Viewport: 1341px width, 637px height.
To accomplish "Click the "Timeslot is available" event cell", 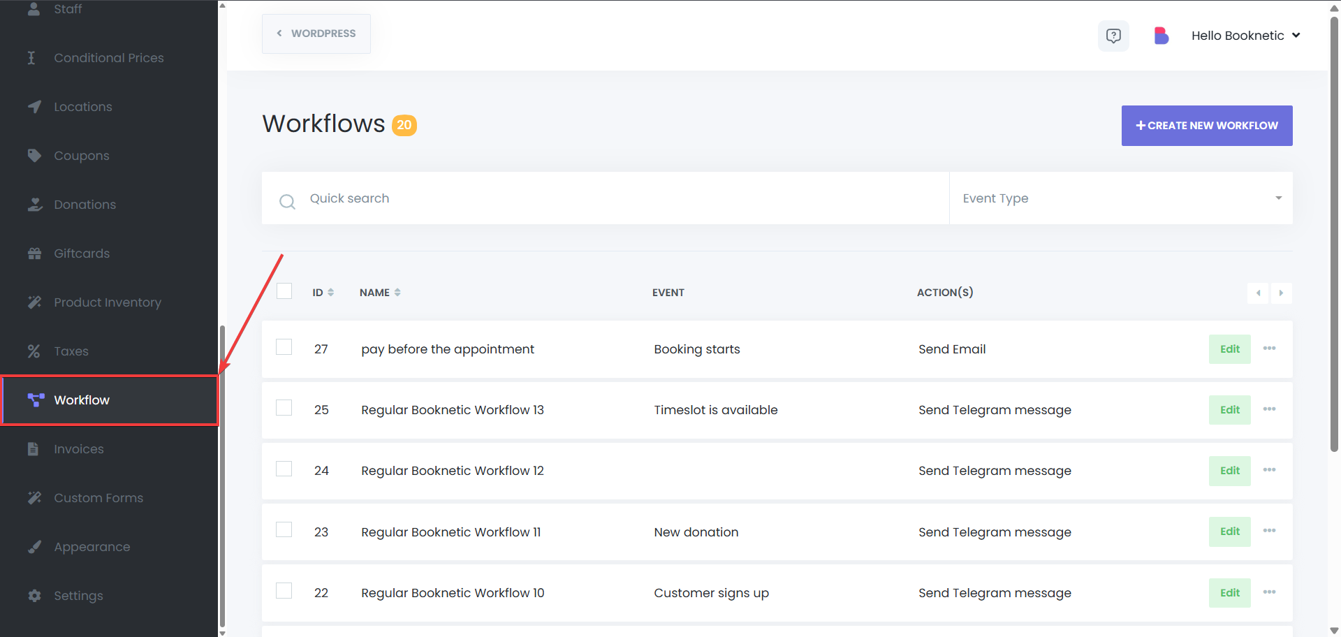I will [x=716, y=410].
